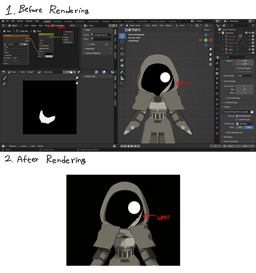The image size is (256, 273).
Task: Click the viewport pan hand icon
Action: click(210, 54)
